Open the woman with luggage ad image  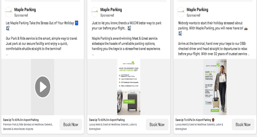(215, 87)
